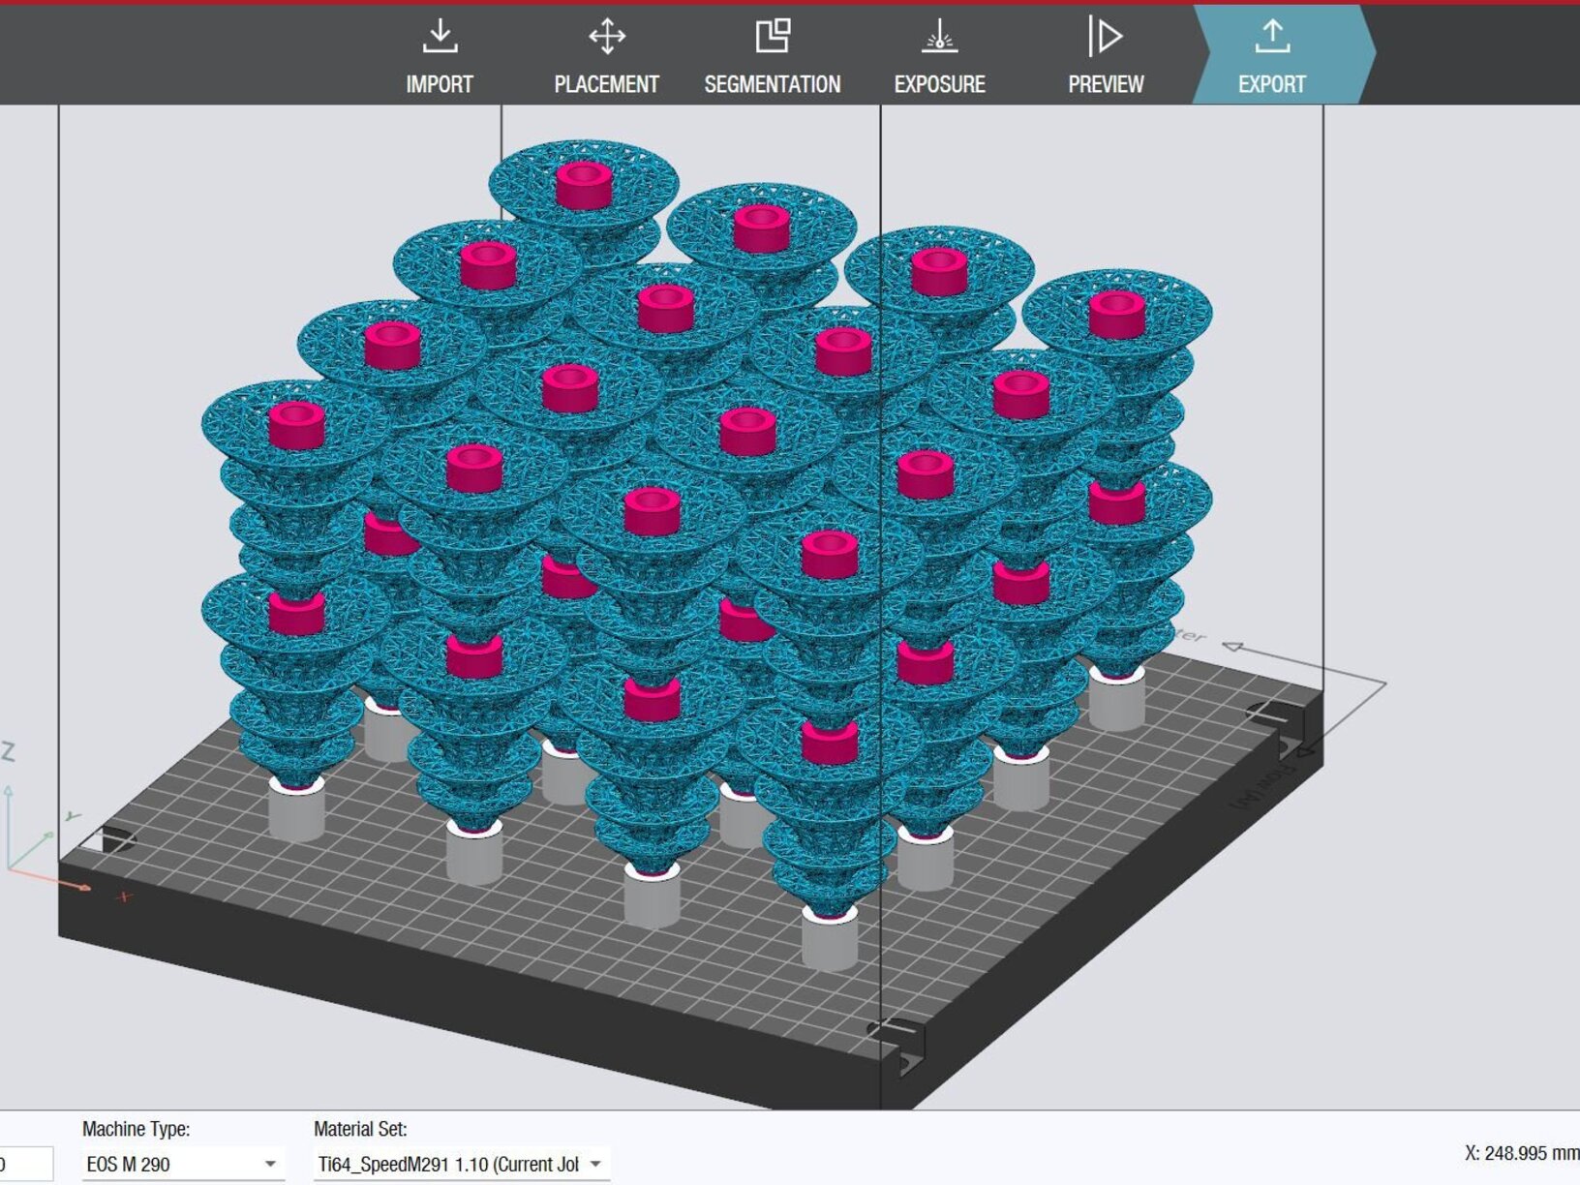Click the text field at bottom left
1580x1185 pixels.
click(24, 1164)
